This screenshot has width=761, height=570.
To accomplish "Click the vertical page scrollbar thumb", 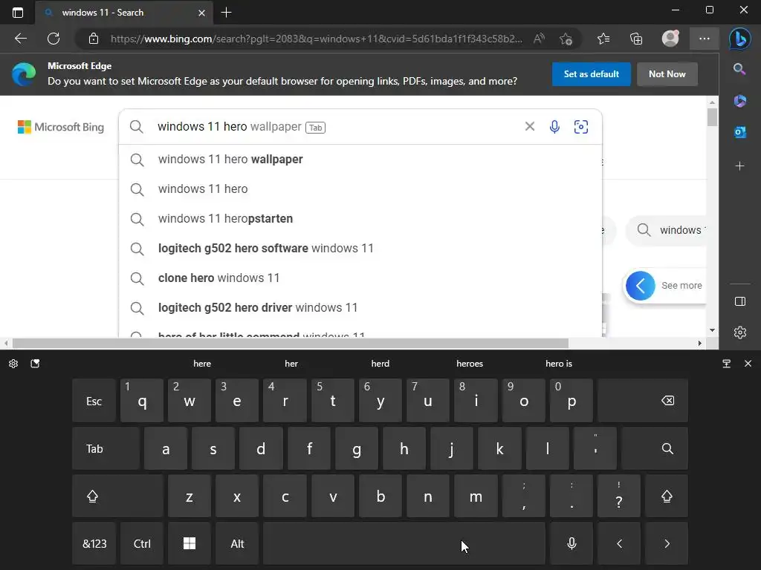I will coord(712,117).
